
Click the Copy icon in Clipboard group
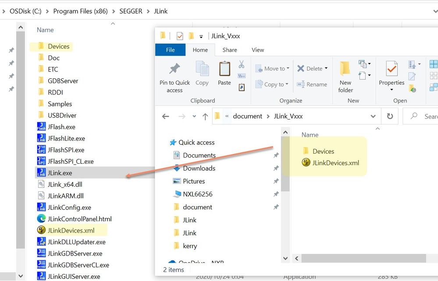click(202, 69)
